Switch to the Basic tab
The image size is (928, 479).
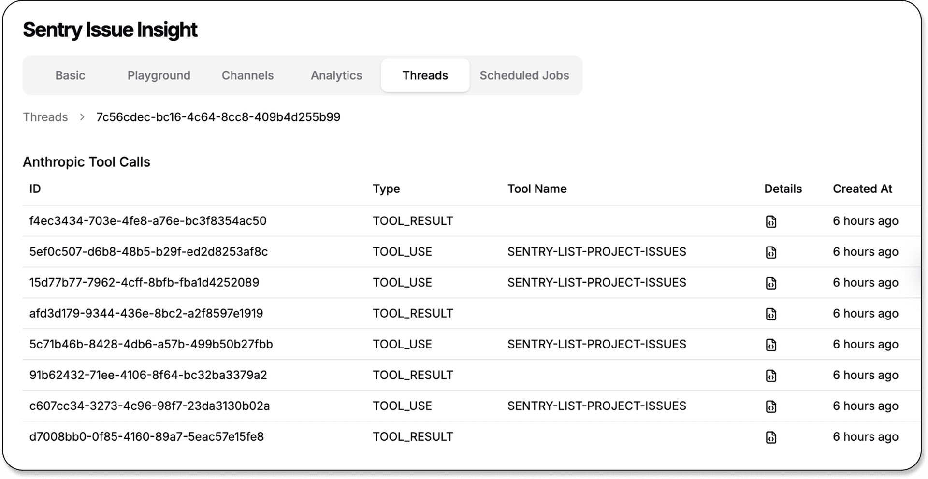pos(70,75)
